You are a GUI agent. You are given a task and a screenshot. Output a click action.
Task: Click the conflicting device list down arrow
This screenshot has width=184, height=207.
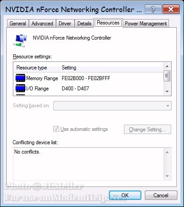pos(167,176)
